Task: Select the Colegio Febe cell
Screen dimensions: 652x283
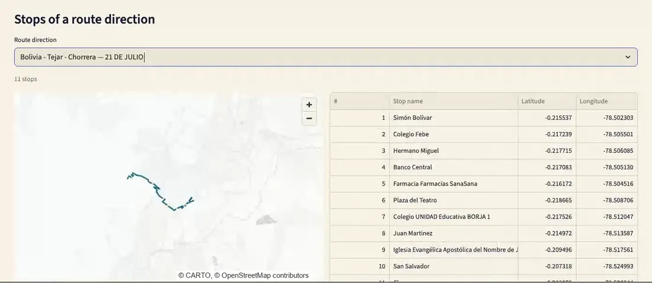Action: point(453,134)
